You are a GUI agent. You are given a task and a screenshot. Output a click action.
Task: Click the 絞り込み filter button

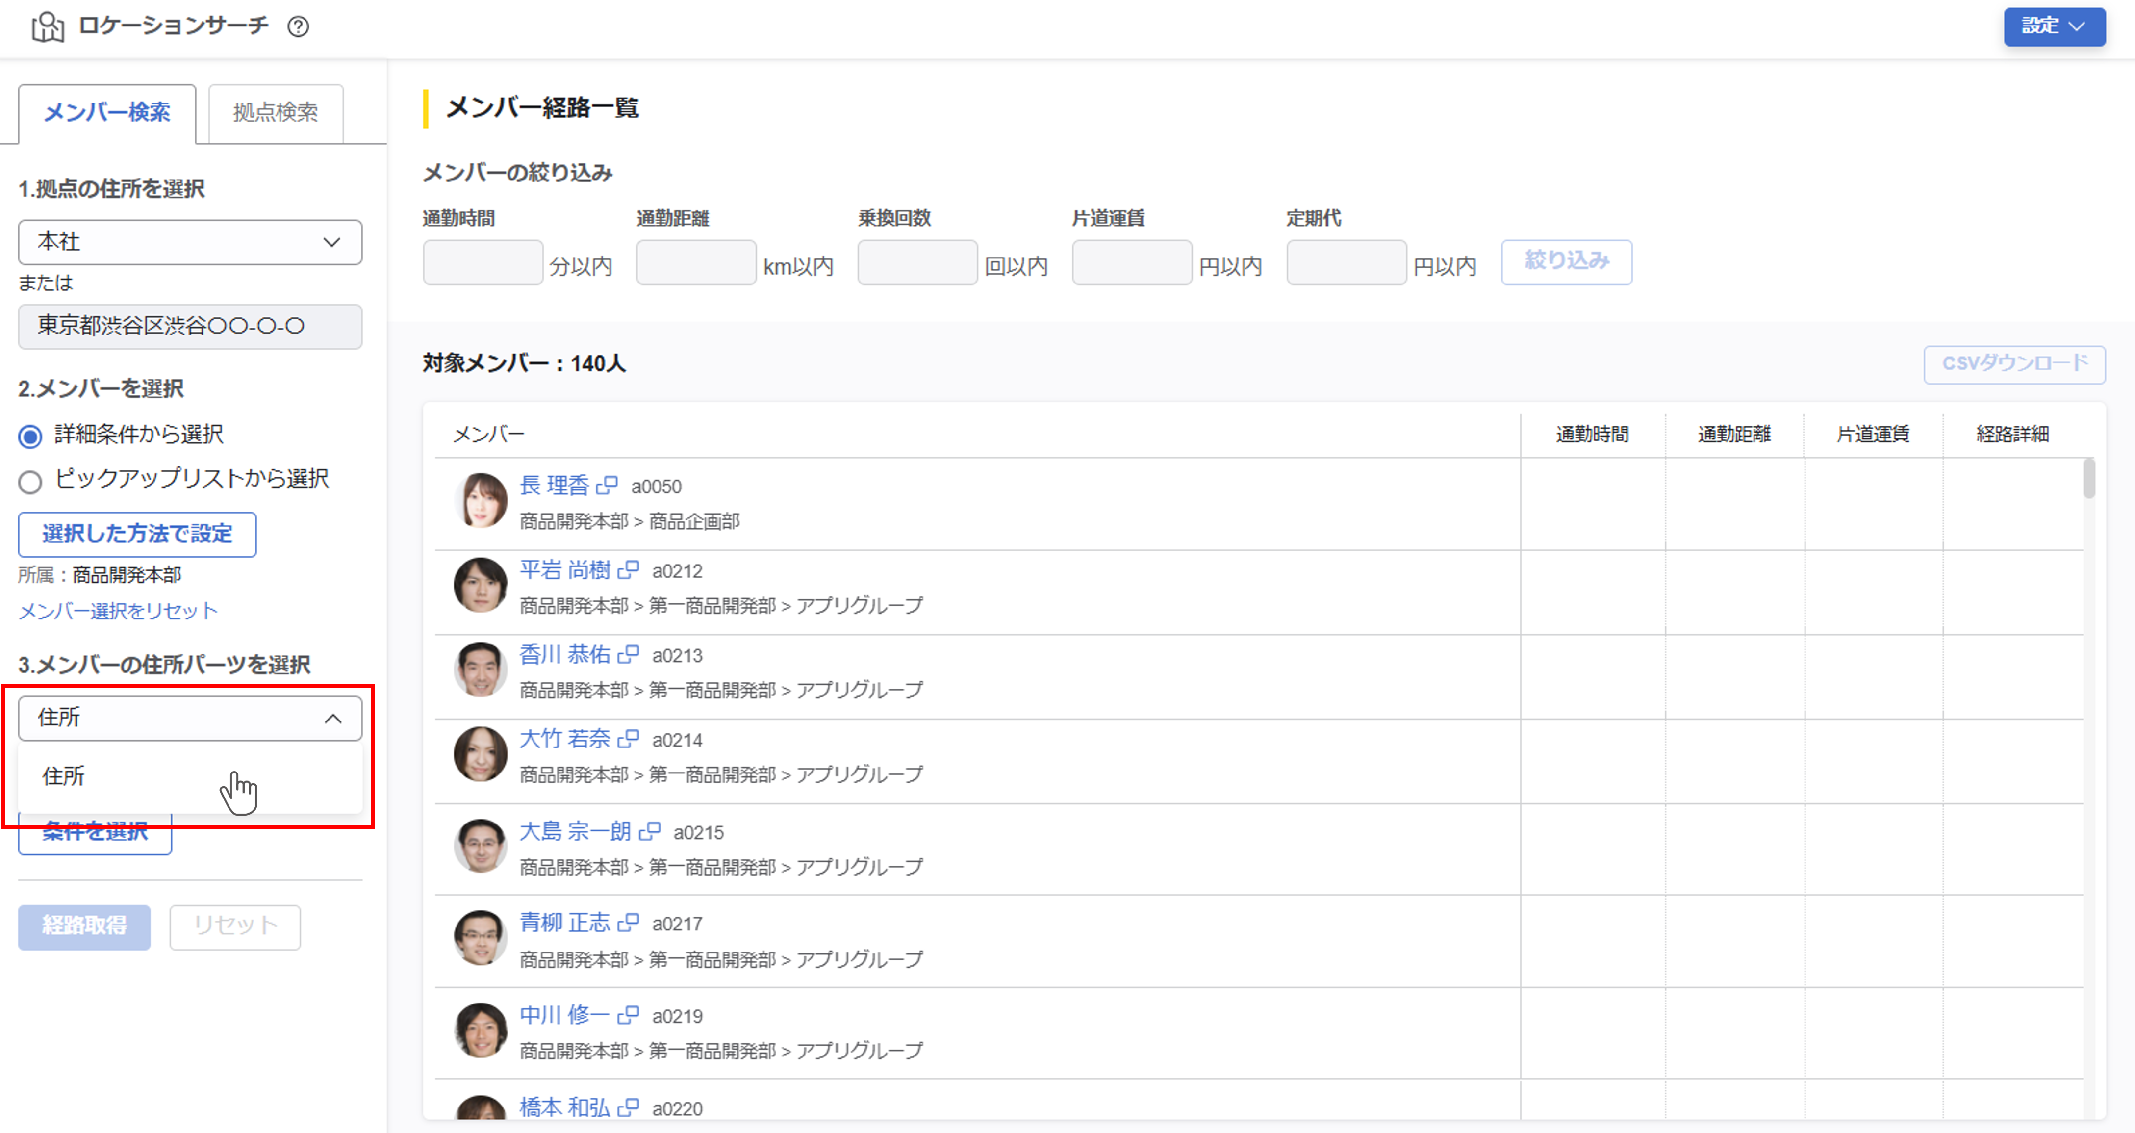tap(1566, 262)
